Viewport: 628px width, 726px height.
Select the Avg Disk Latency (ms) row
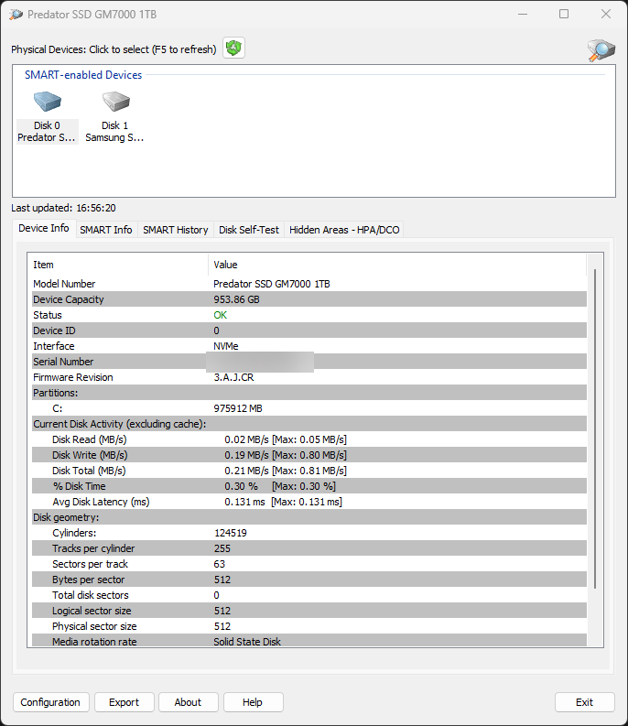pos(309,502)
